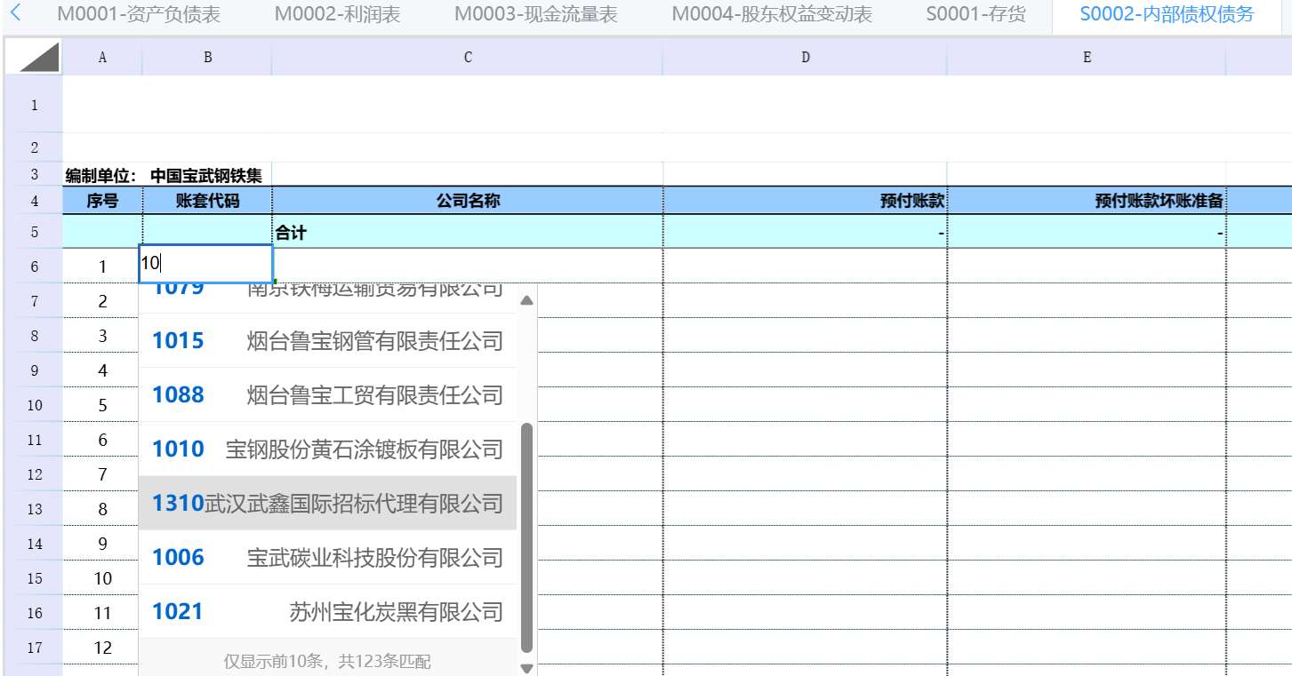This screenshot has height=676, width=1292.
Task: Choose 1006 宝武碳业科技股份有限公司
Action: point(327,558)
